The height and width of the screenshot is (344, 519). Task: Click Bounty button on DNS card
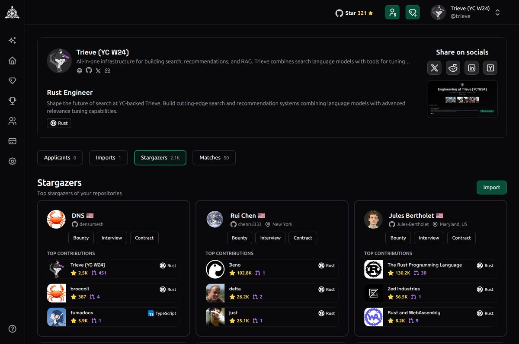[x=81, y=238]
